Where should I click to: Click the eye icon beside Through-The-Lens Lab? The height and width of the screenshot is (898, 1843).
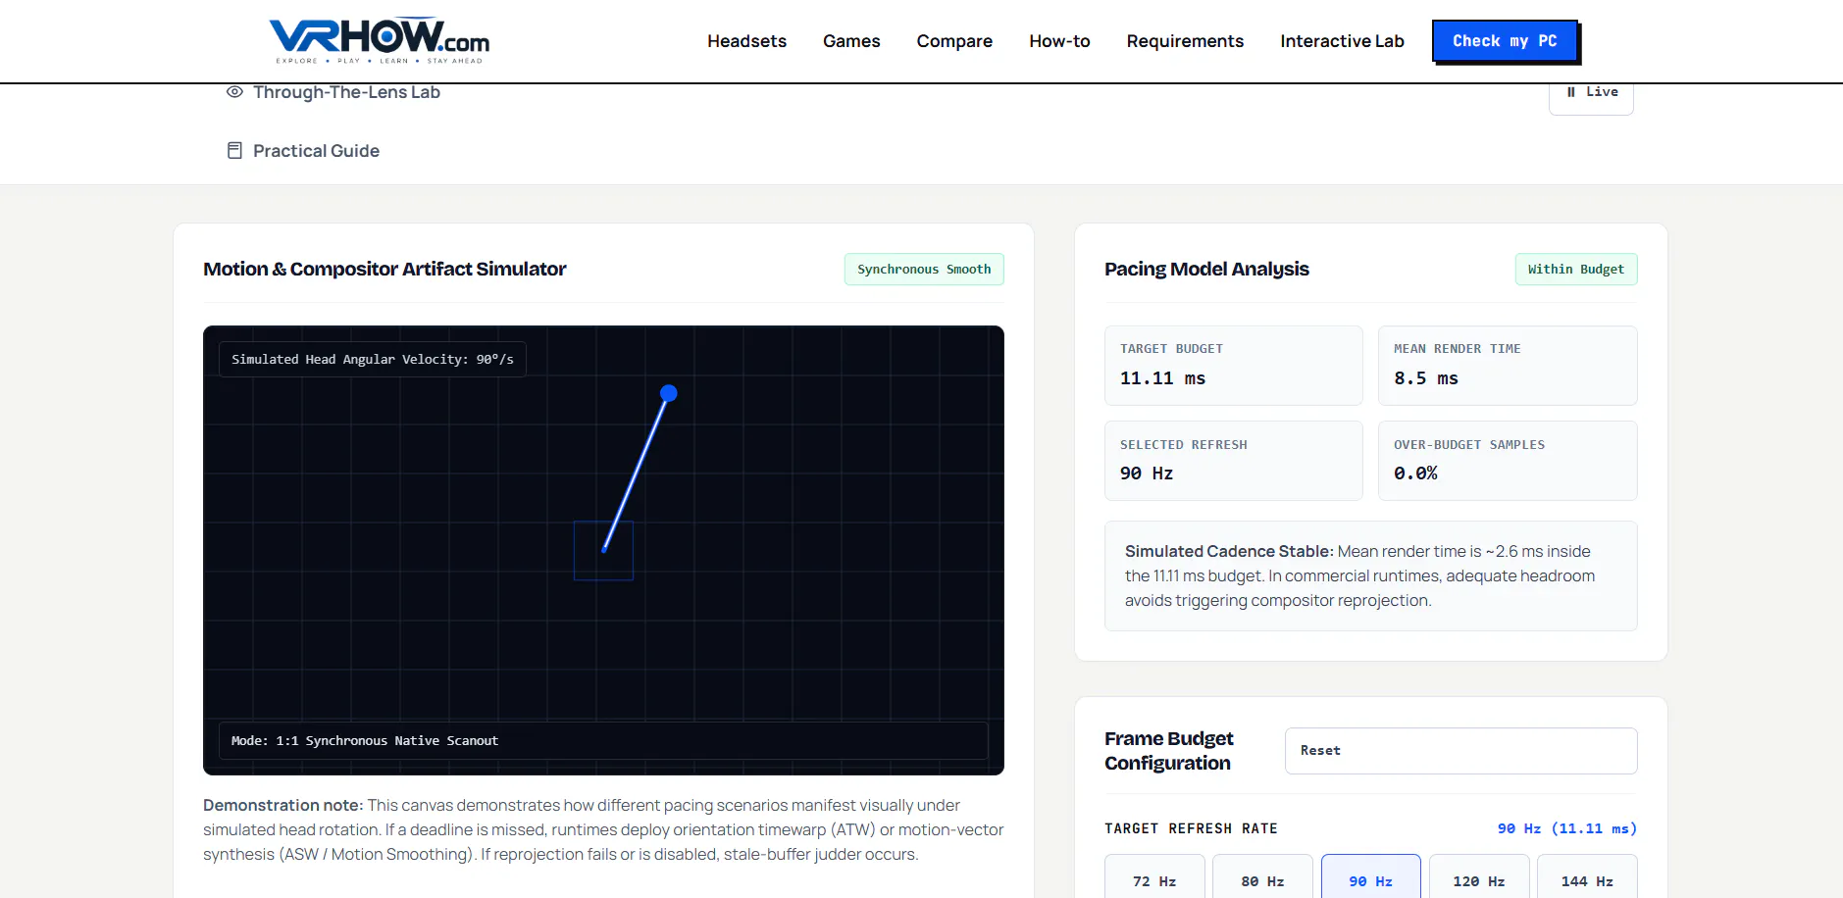(x=234, y=92)
